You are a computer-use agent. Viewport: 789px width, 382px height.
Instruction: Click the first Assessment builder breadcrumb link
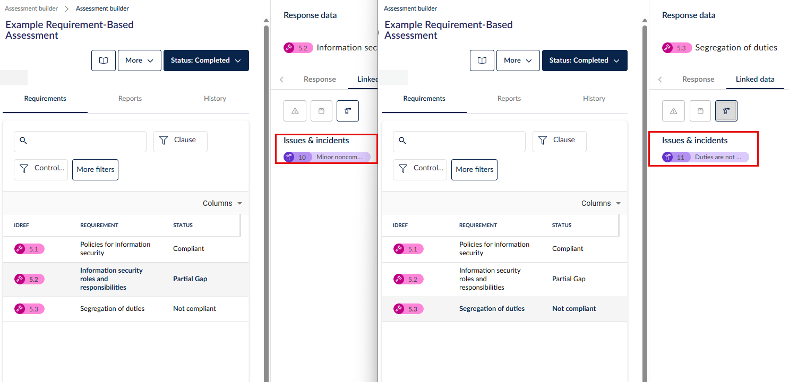coord(31,8)
